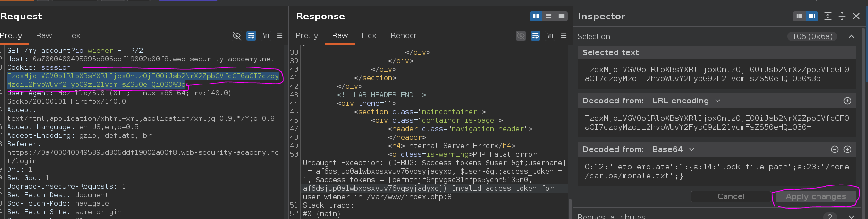This screenshot has width=868, height=219.
Task: Toggle line wrap in the Request pane
Action: [x=252, y=35]
